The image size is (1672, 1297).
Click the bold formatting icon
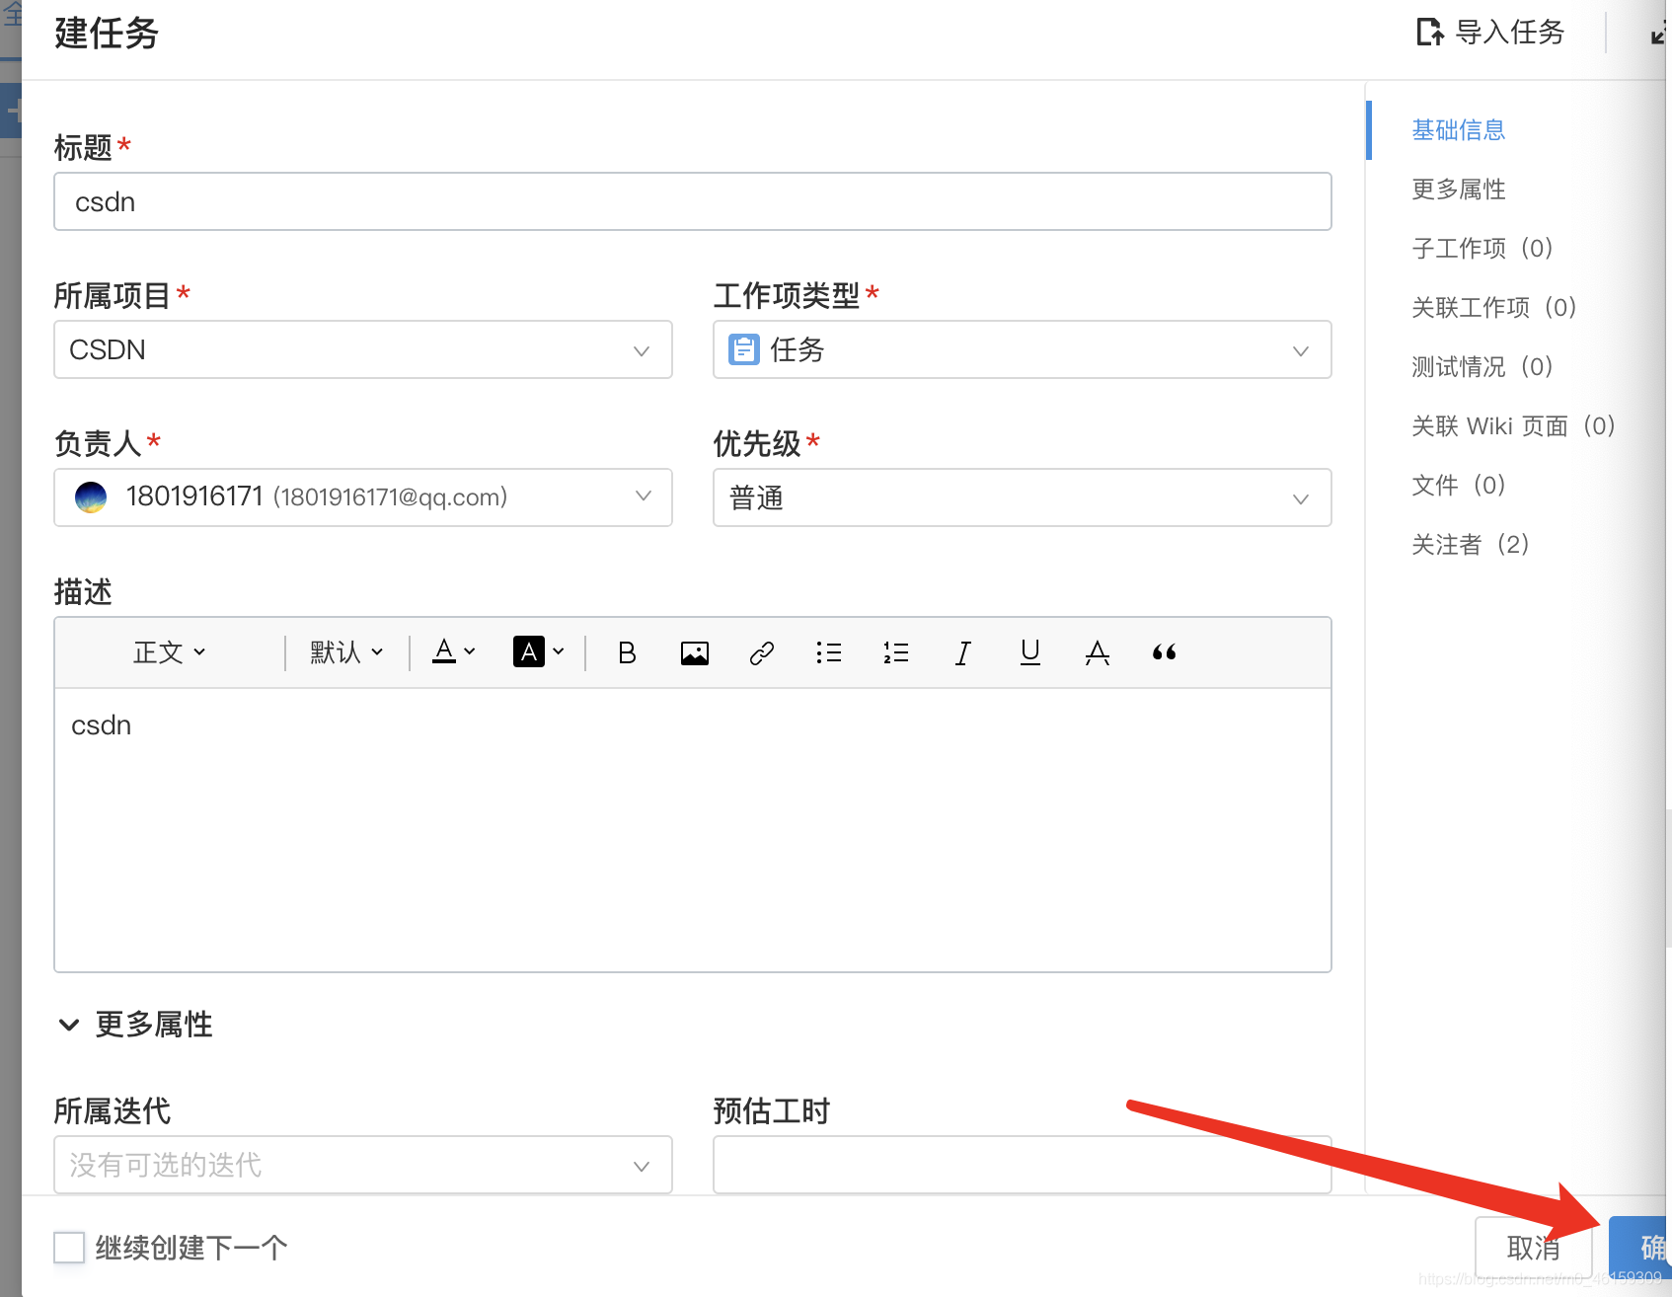pos(627,652)
